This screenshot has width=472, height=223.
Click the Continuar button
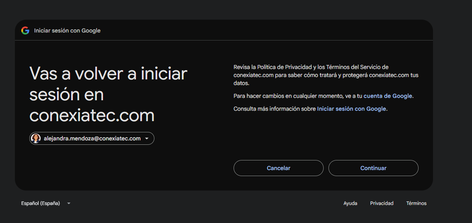point(373,168)
